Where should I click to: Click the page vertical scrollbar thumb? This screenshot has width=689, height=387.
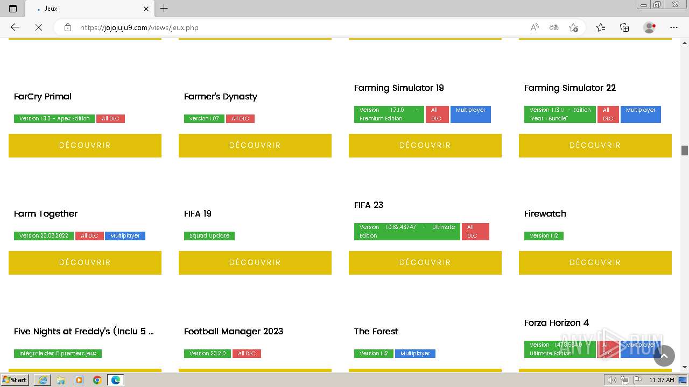click(x=685, y=150)
